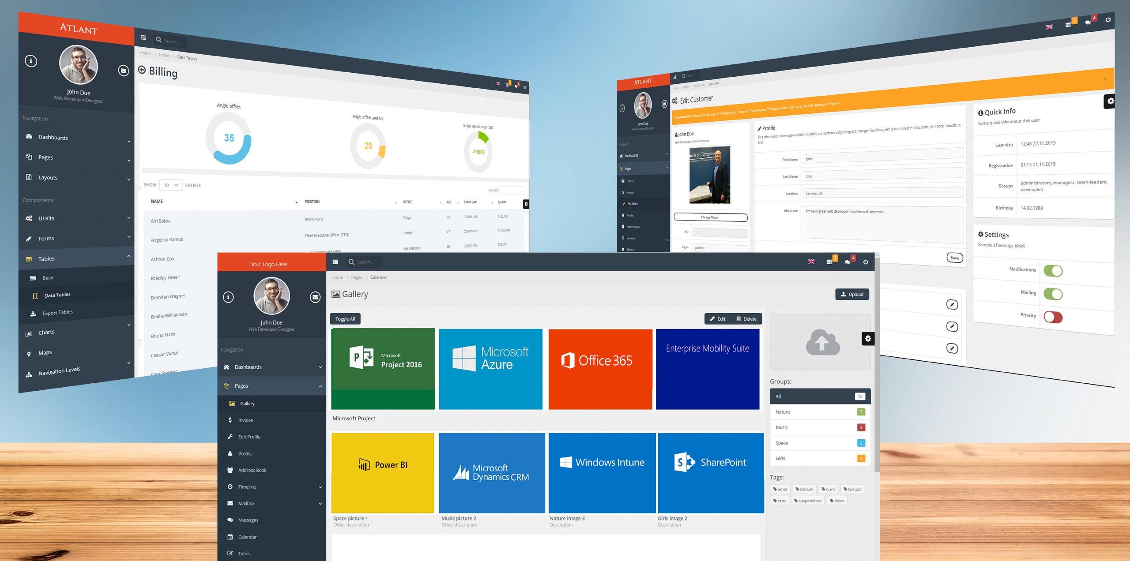The height and width of the screenshot is (561, 1130).
Task: Click cloud upload icon in Gallery dropzone
Action: click(x=822, y=342)
